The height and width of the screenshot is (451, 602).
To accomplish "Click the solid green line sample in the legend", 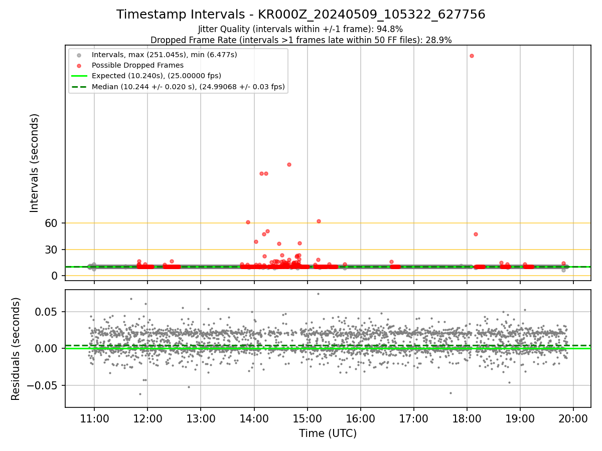I will point(79,76).
